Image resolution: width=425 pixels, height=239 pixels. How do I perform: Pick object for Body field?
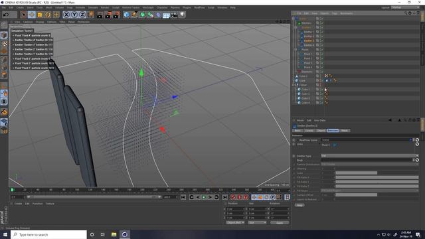point(417,160)
